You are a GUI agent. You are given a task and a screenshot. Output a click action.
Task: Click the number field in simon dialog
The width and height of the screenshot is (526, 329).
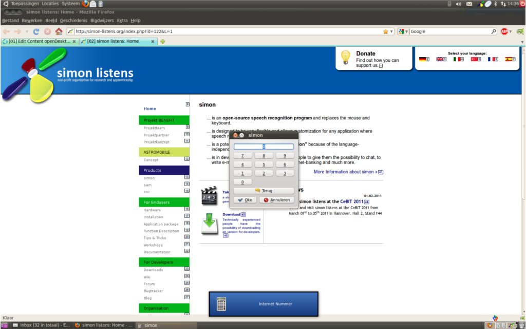[x=264, y=147]
